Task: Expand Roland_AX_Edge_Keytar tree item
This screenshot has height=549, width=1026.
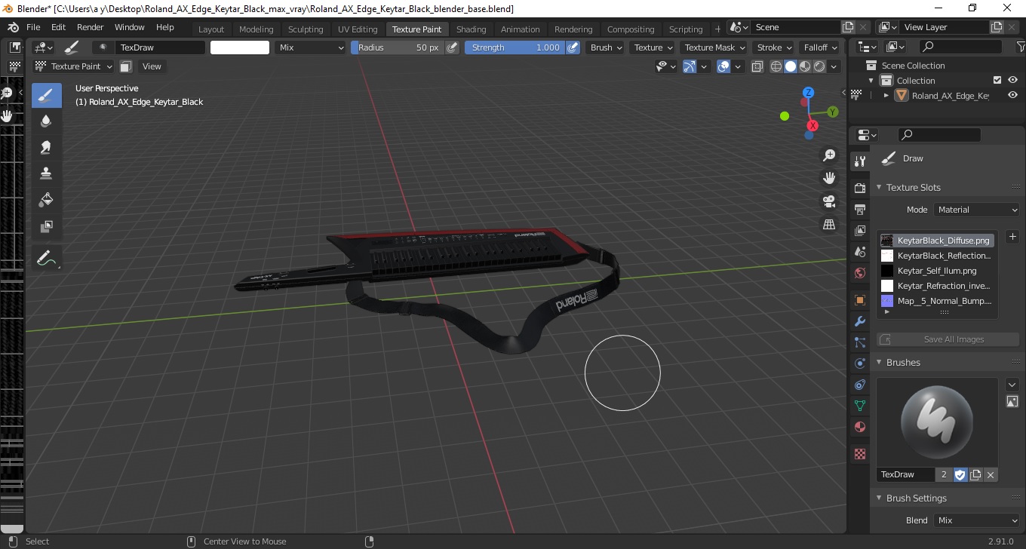Action: click(886, 96)
